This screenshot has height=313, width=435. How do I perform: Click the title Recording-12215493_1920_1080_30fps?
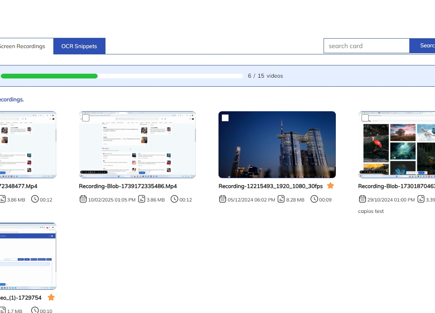point(271,186)
